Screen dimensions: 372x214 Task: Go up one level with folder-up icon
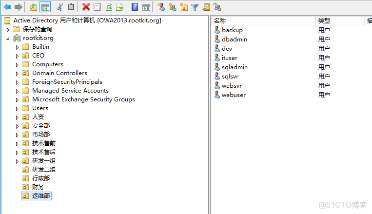[x=34, y=7]
